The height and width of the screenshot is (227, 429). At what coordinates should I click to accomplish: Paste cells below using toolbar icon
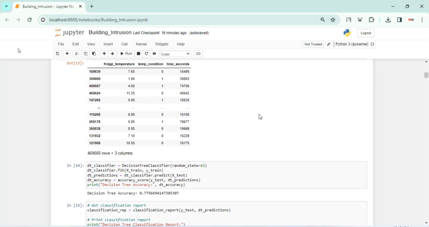click(94, 54)
